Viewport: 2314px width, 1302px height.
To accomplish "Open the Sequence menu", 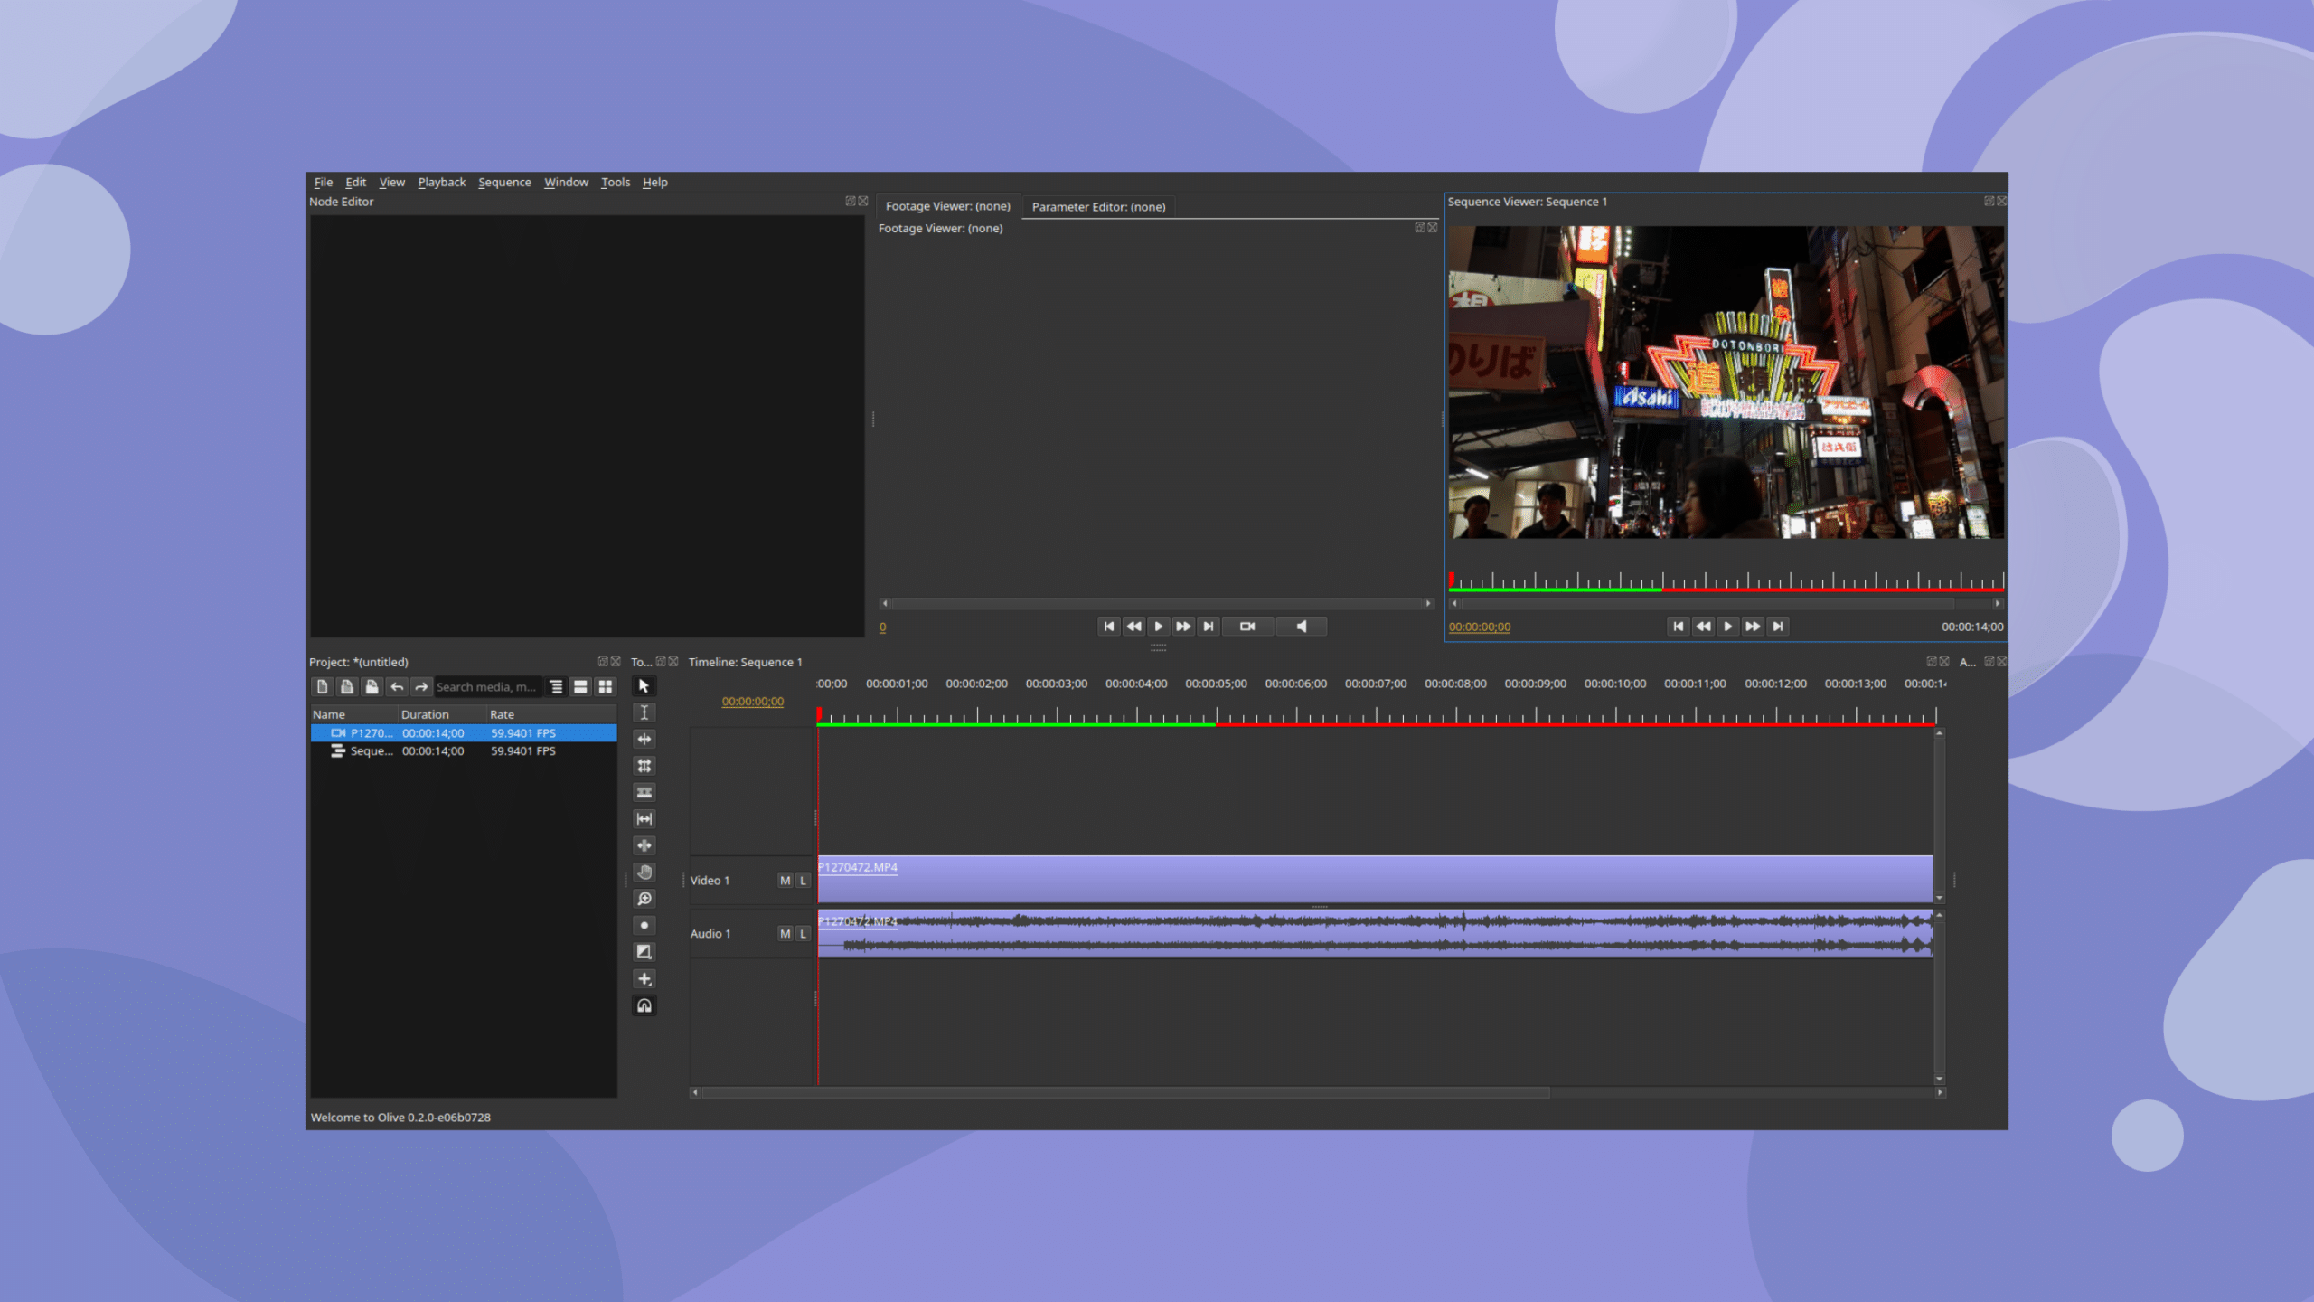I will click(504, 182).
